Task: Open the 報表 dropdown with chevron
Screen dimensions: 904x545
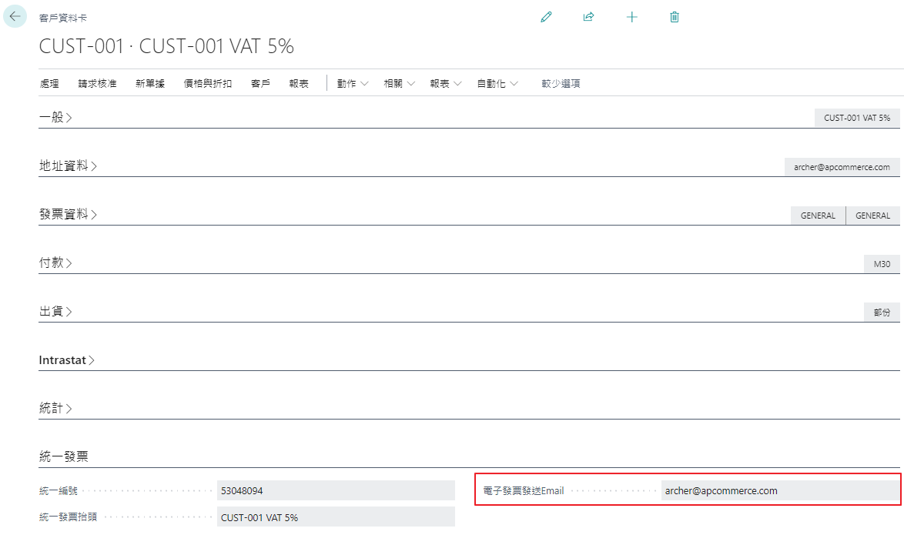Action: click(446, 84)
